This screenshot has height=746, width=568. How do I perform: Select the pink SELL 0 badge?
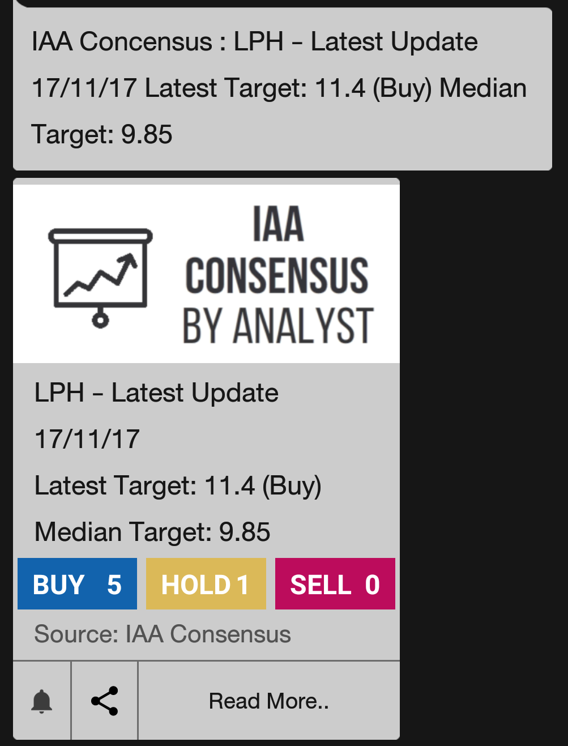335,584
